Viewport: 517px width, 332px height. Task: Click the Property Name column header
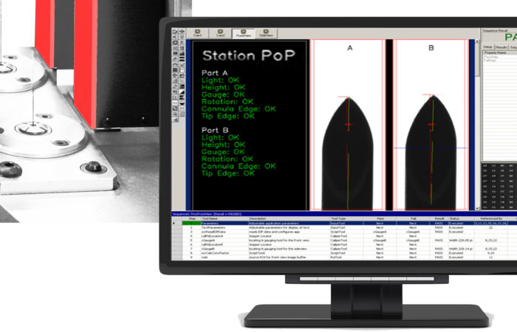point(495,53)
